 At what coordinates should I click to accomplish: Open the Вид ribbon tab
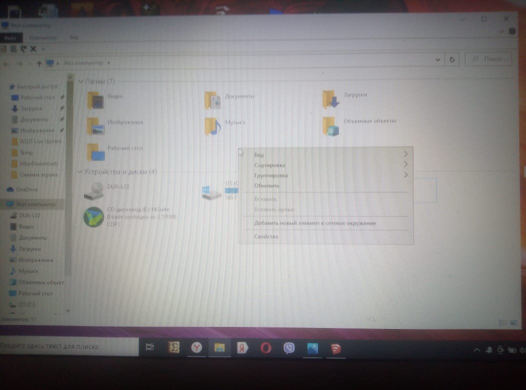(74, 37)
